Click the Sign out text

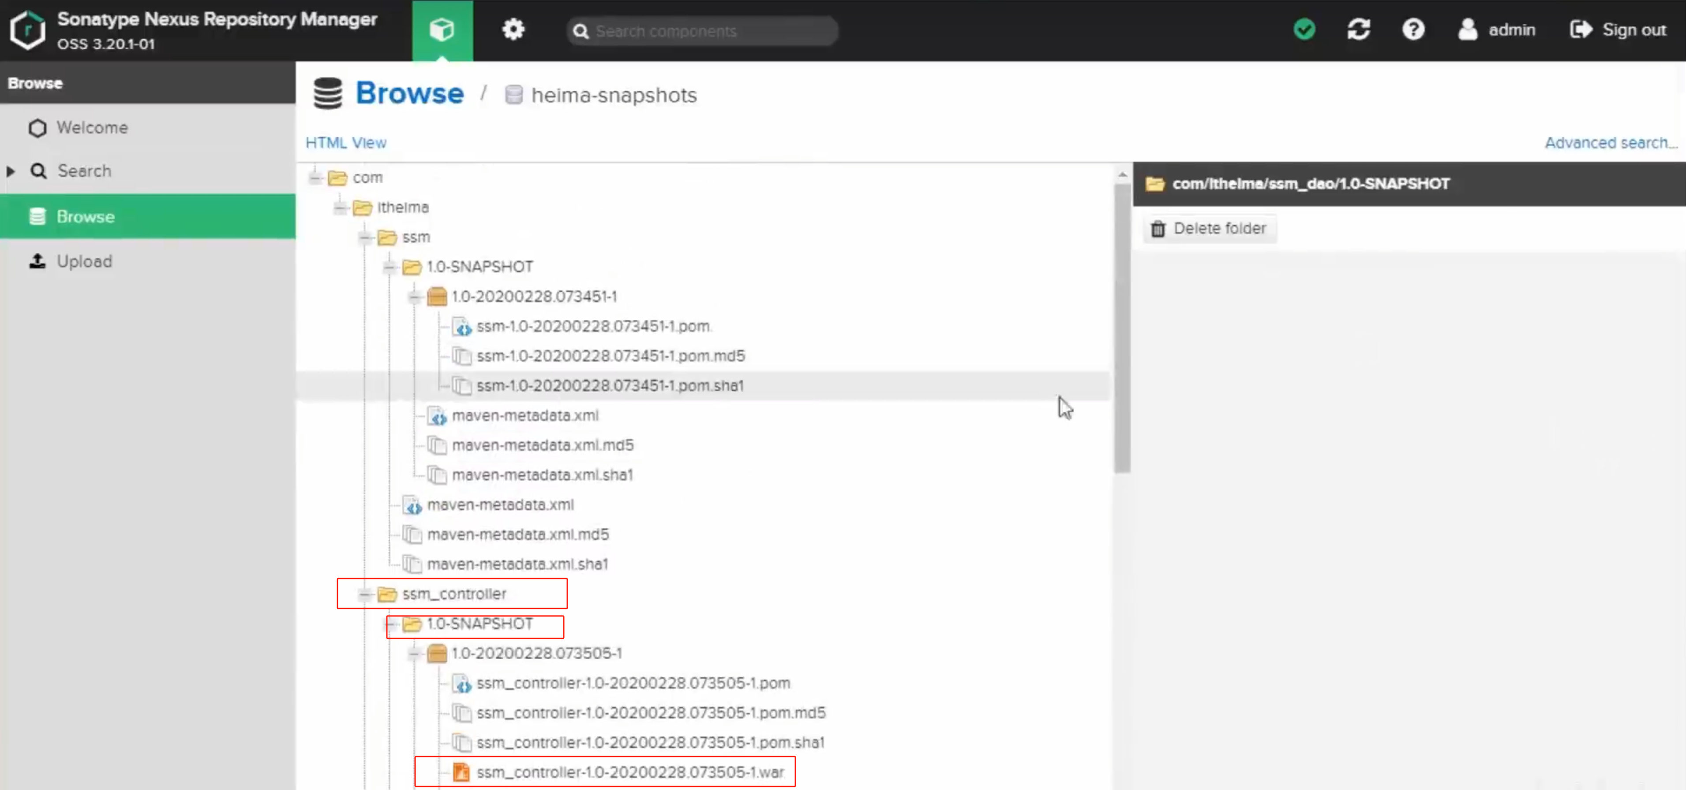(x=1634, y=30)
